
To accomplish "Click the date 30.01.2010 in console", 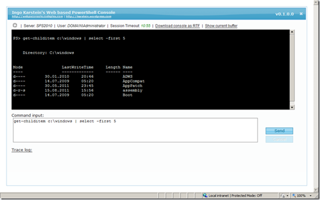I will point(57,76).
